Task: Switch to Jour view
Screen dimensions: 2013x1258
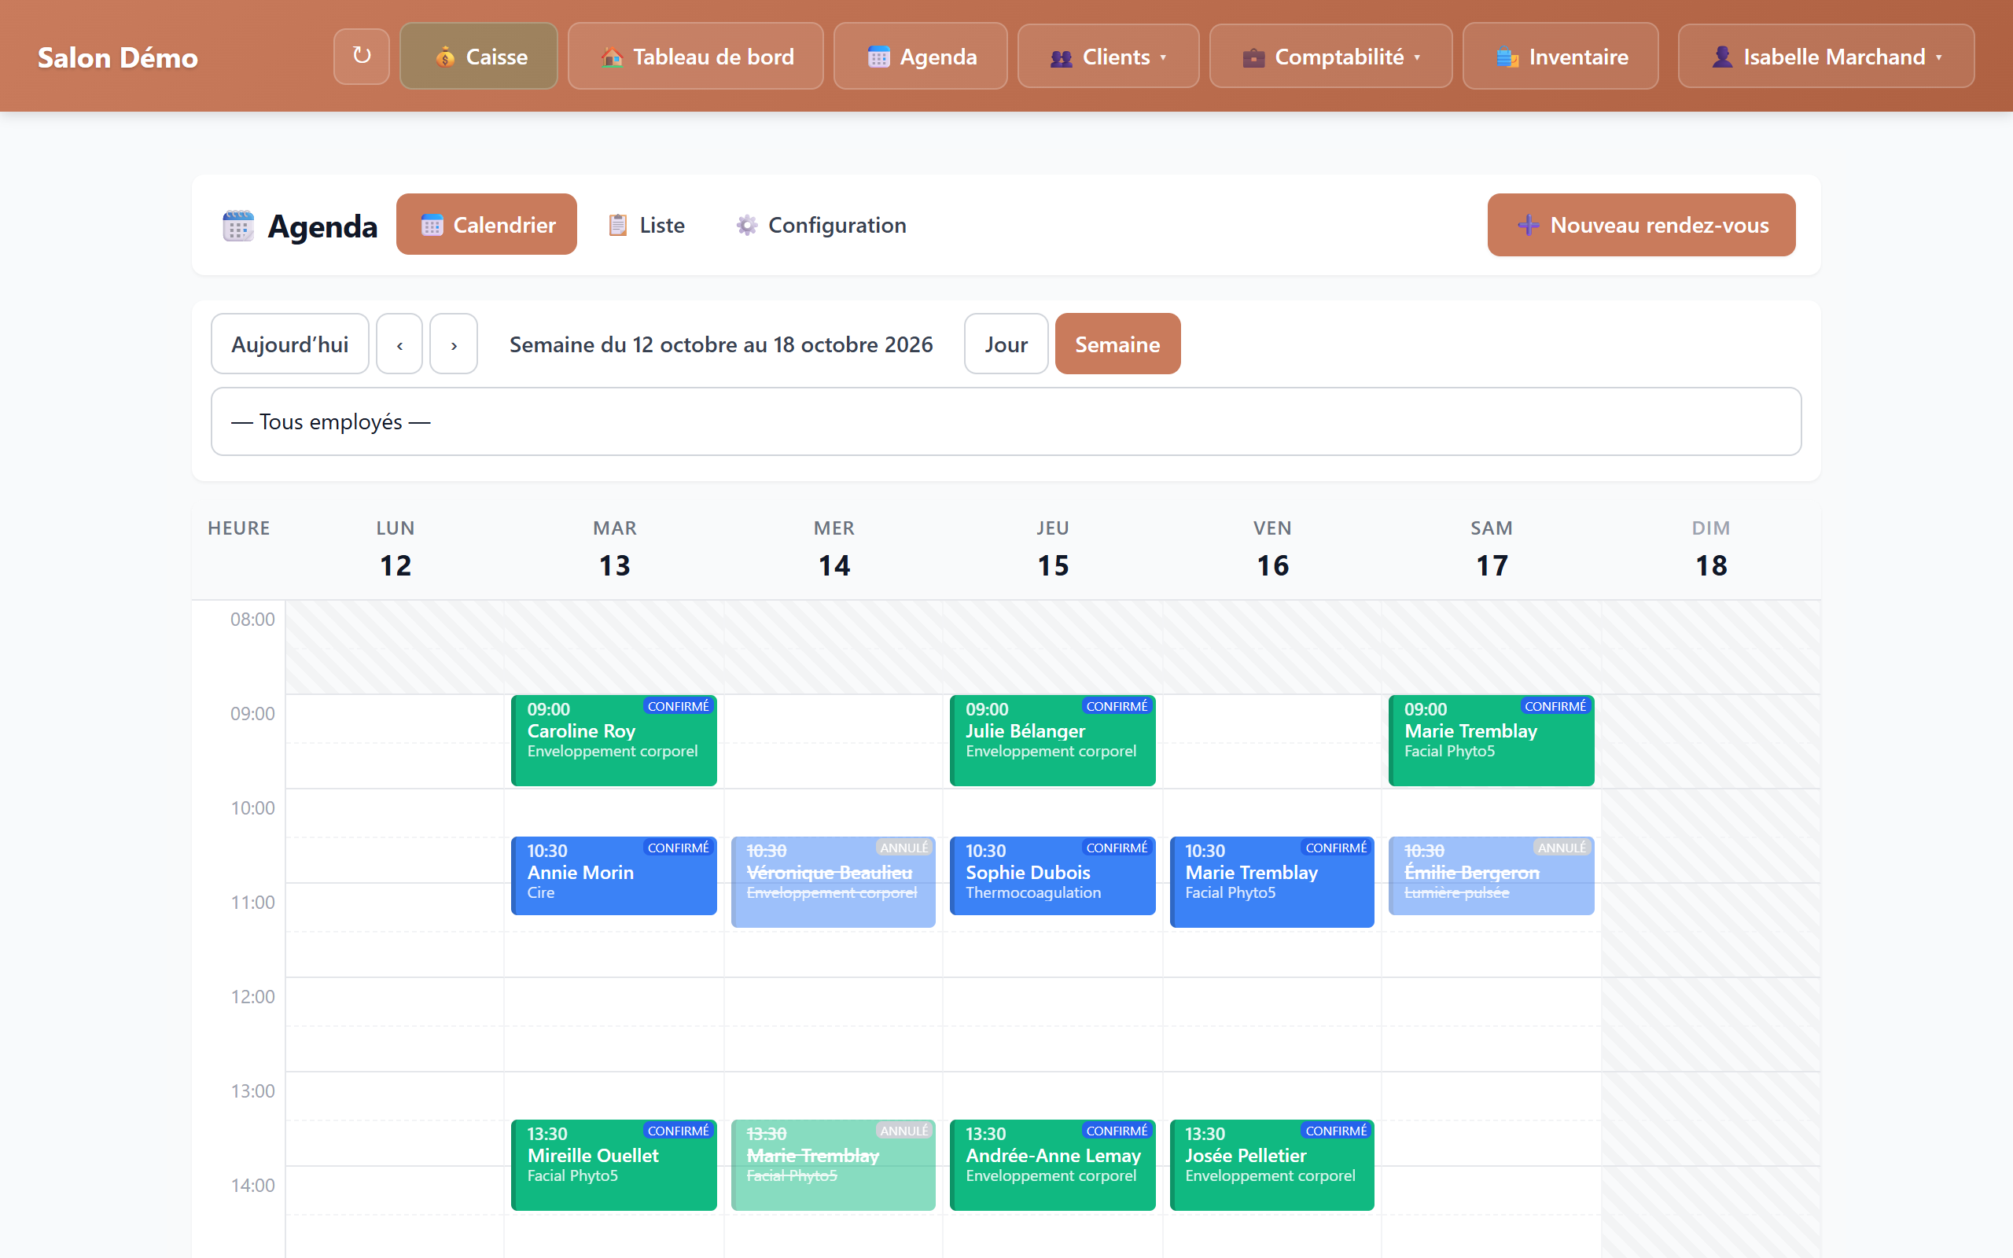Action: tap(1006, 344)
